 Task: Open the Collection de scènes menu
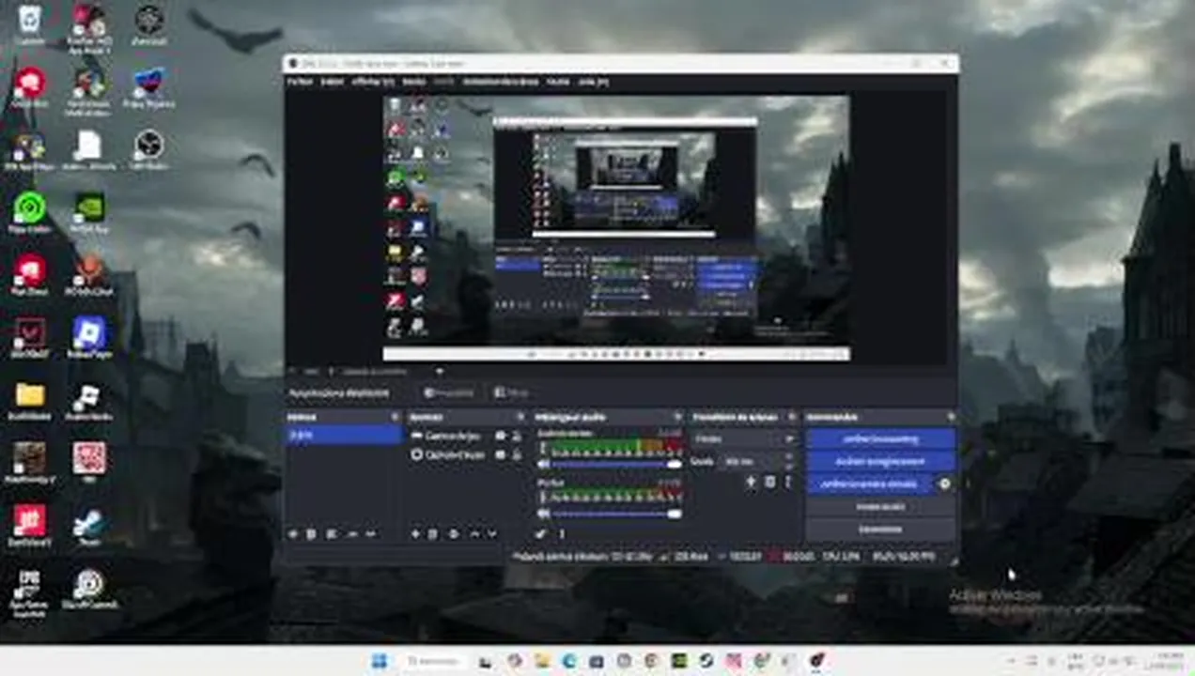[x=501, y=82]
